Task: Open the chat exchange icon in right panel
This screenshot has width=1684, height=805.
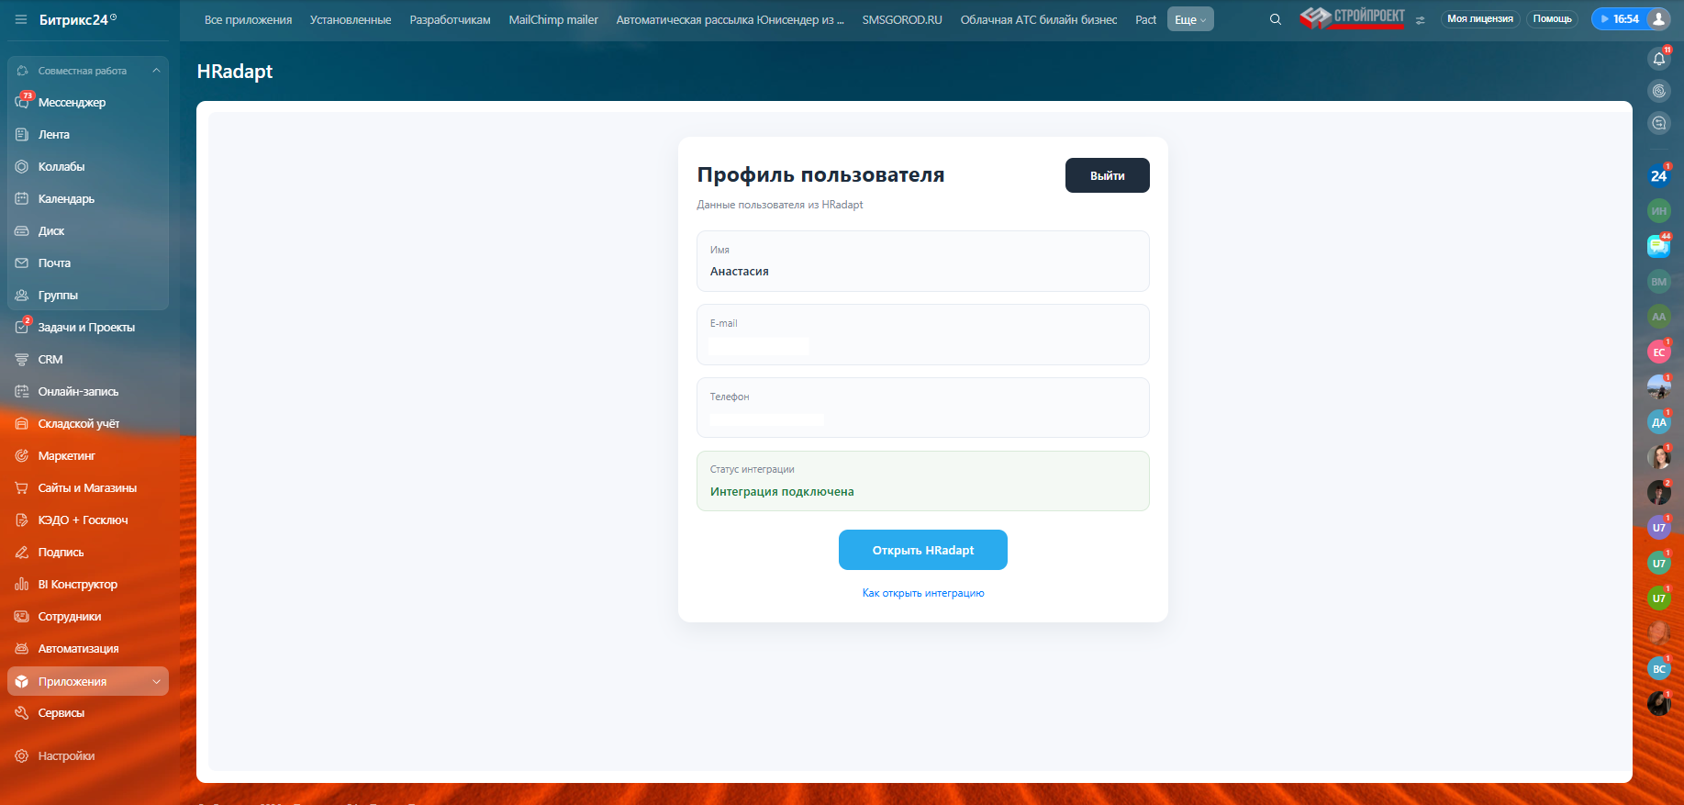Action: [x=1658, y=123]
